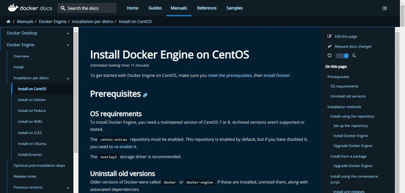Collapse the Installation per distro section

[x=68, y=78]
